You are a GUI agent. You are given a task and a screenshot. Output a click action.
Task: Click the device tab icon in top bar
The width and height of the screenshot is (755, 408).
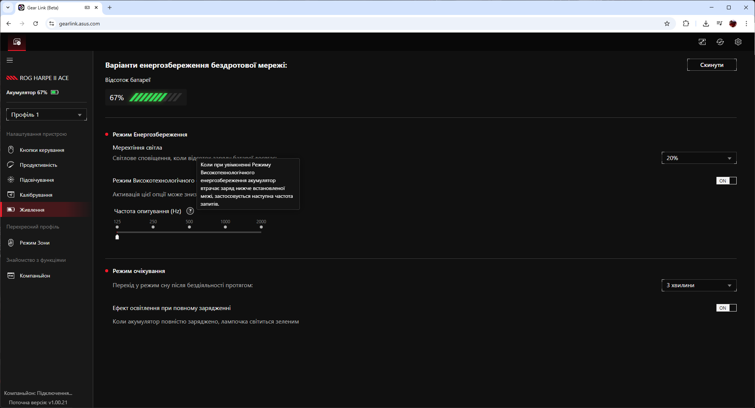pos(17,42)
